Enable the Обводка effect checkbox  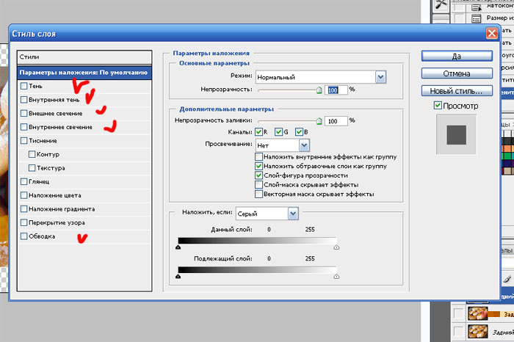point(24,236)
